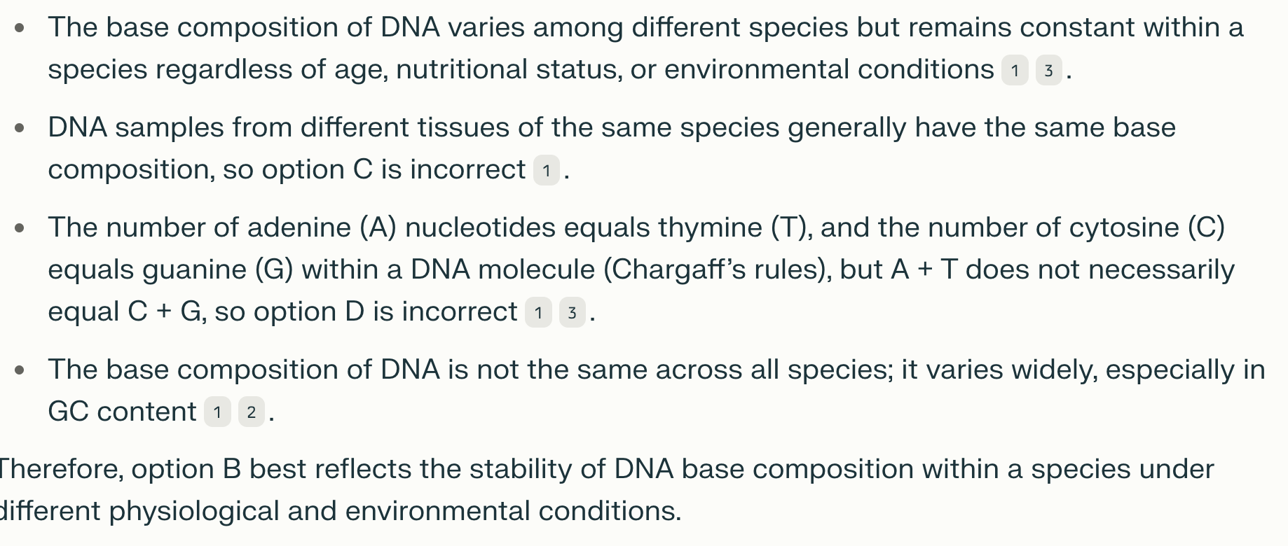
Task: Open citation 1 after "environmental conditions"
Action: (1015, 71)
